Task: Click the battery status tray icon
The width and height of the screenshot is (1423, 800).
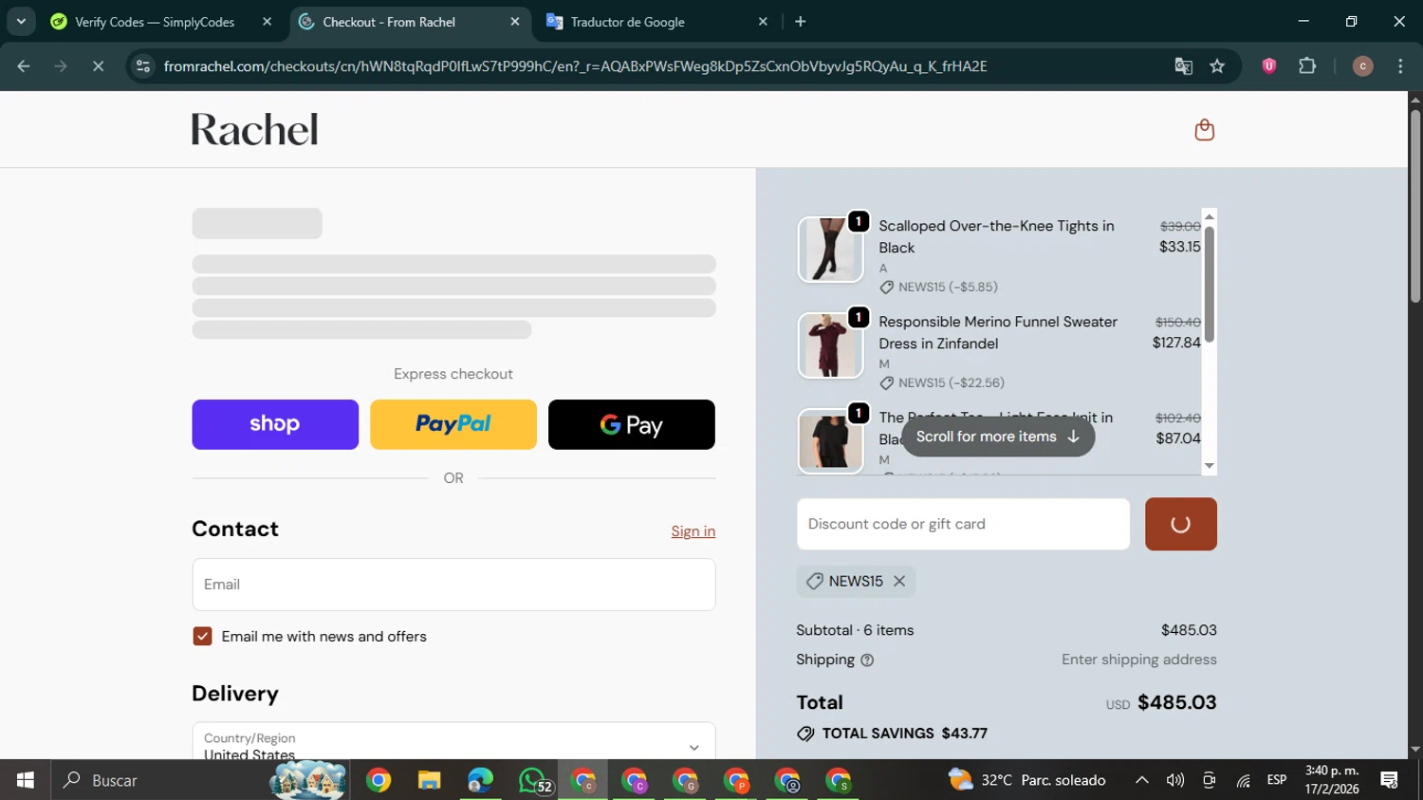Action: pyautogui.click(x=1209, y=780)
